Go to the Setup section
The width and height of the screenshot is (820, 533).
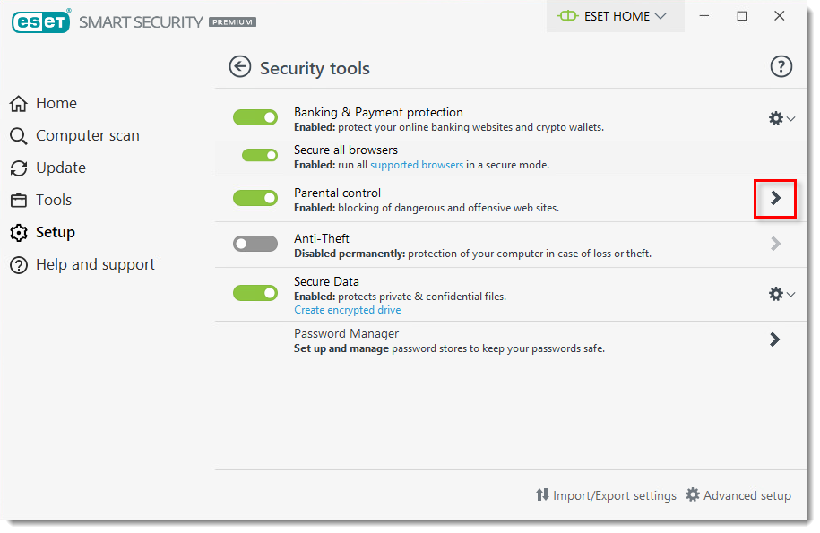(55, 233)
